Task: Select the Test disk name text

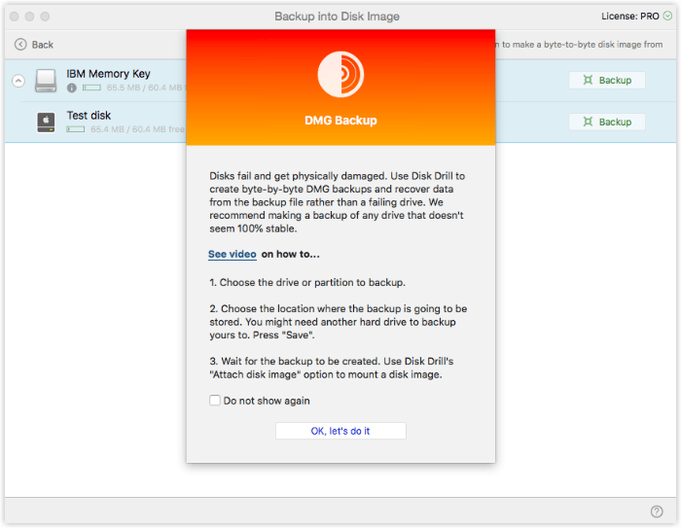Action: (x=89, y=116)
